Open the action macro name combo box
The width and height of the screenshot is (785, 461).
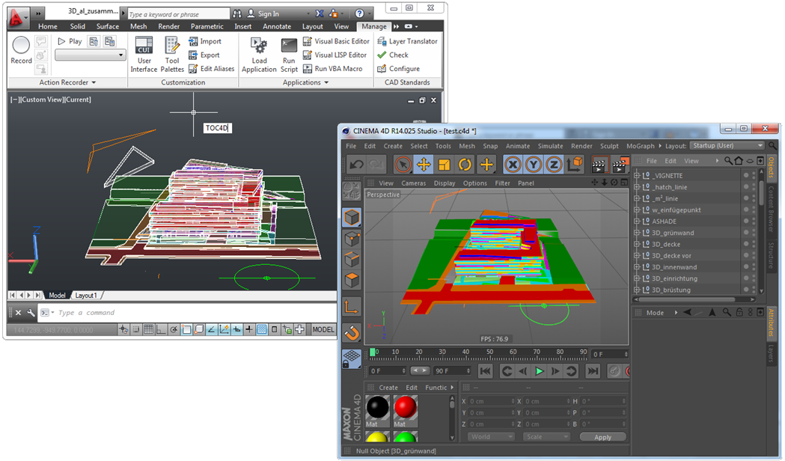[x=90, y=55]
